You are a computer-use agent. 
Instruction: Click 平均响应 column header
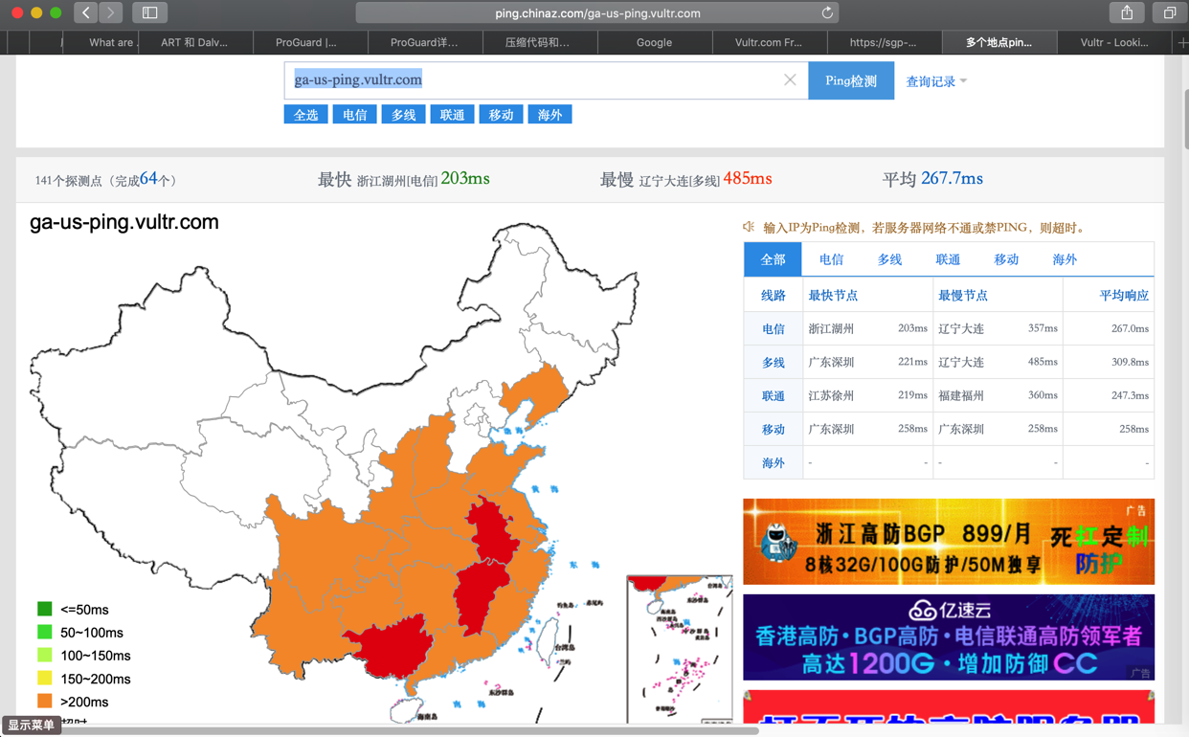pos(1124,295)
